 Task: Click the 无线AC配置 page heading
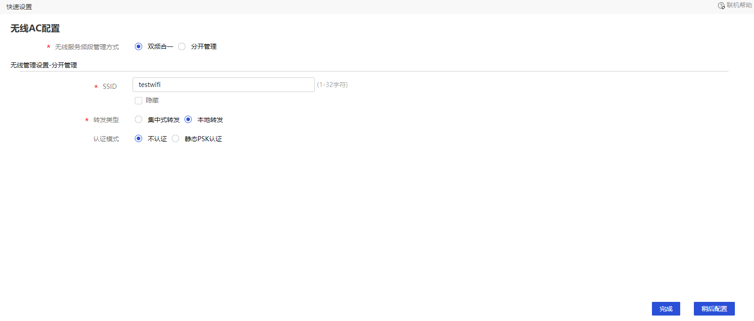[35, 28]
